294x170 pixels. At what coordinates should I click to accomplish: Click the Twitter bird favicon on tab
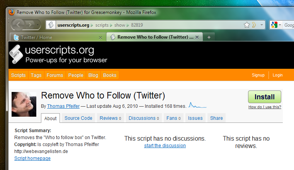tap(16, 37)
